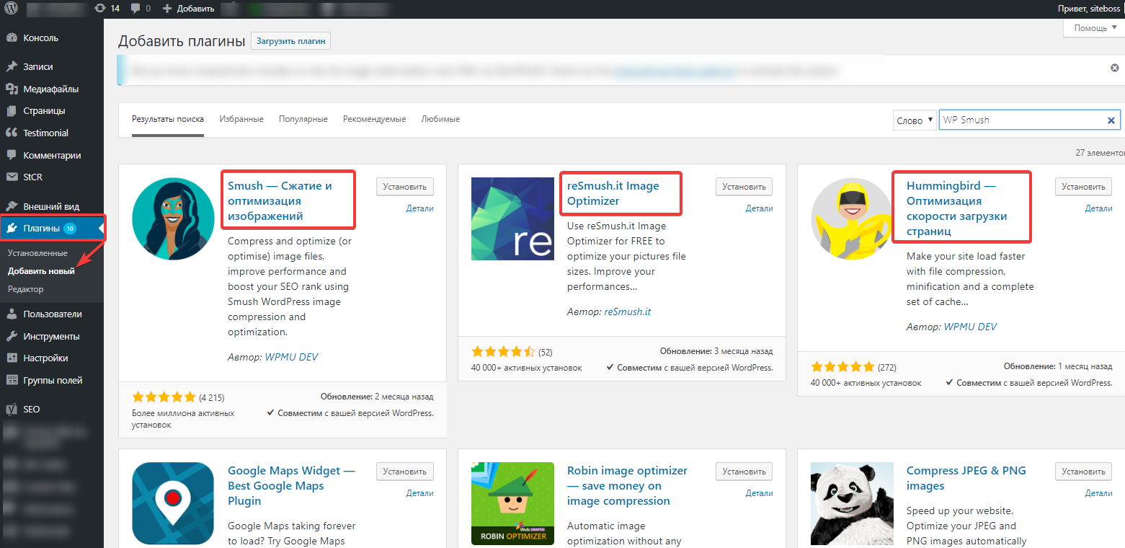Click the Инструменты wrench icon
1125x548 pixels.
point(12,337)
